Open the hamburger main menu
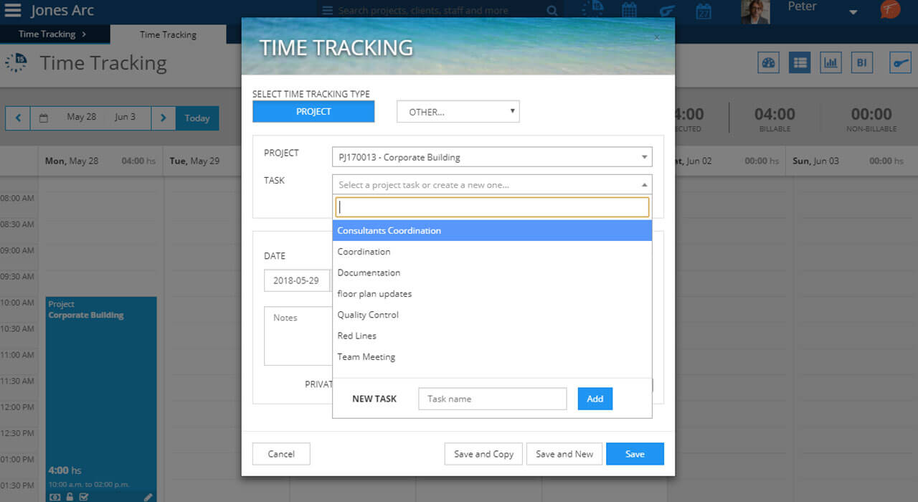This screenshot has height=502, width=918. (x=13, y=11)
